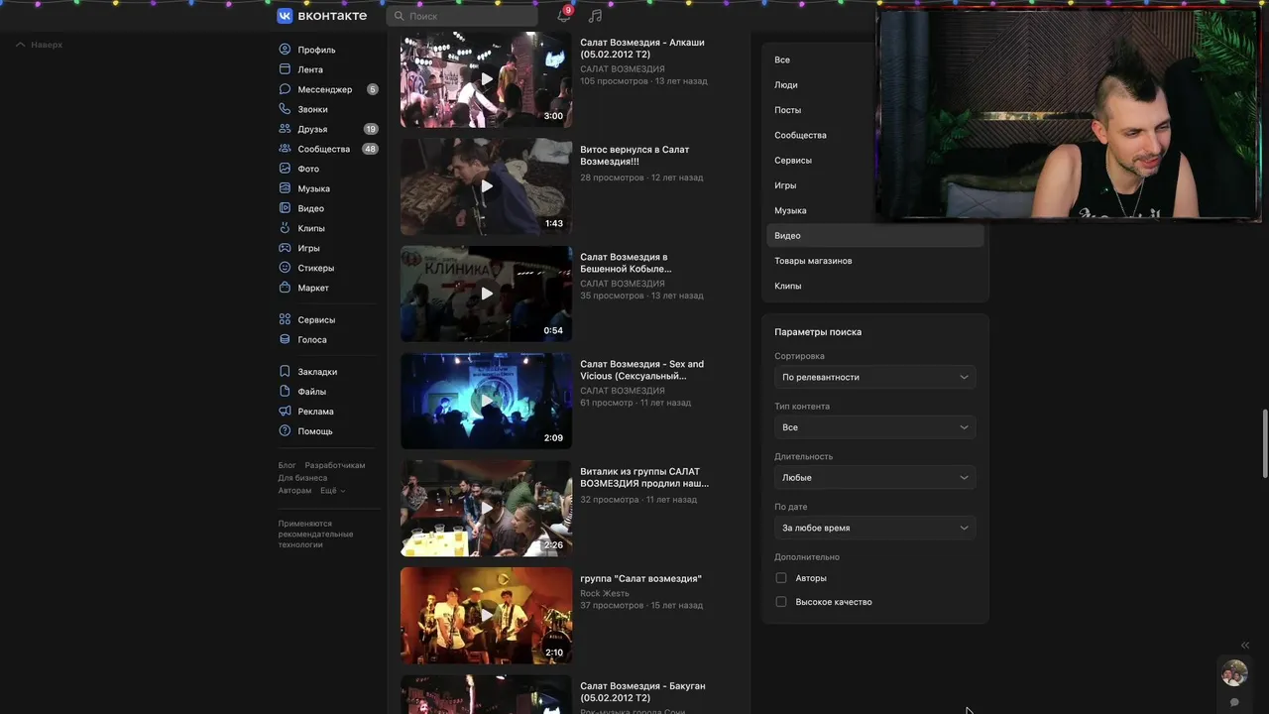Open the Для бизнеса footer link

point(302,478)
